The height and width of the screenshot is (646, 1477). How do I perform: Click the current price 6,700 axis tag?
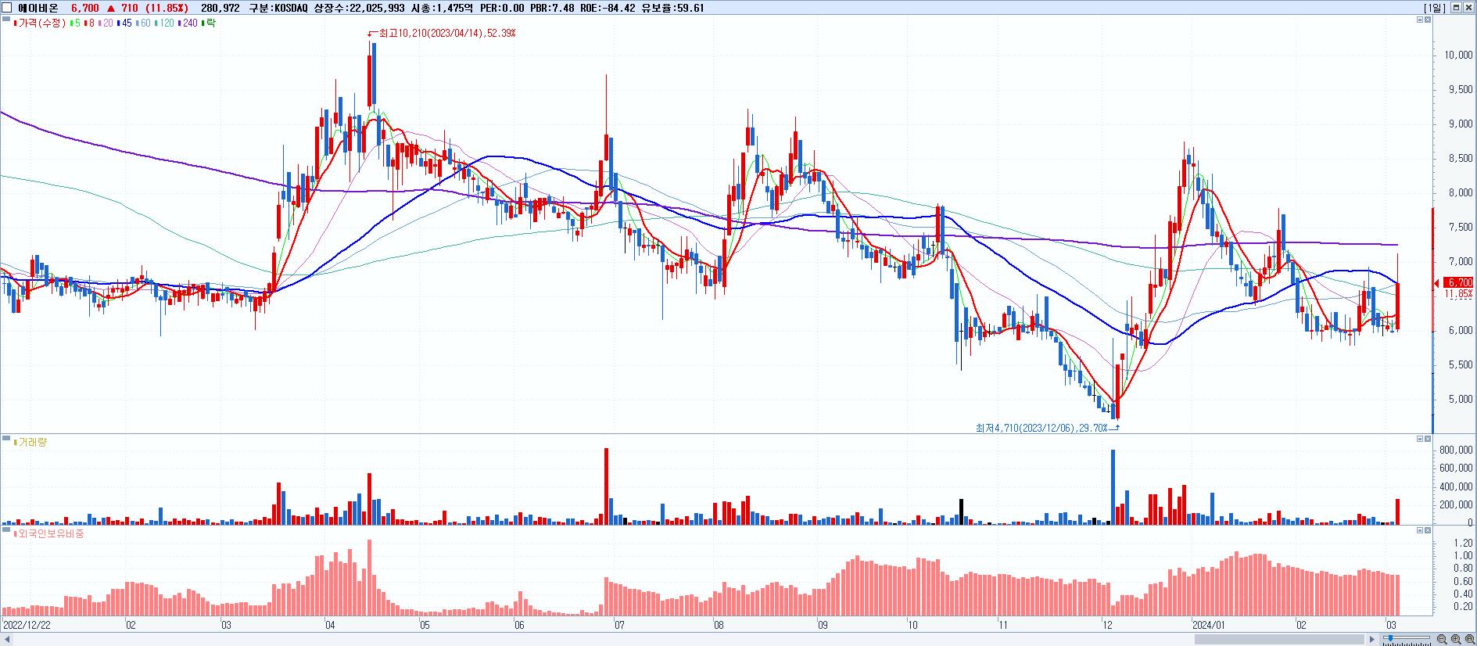1457,282
